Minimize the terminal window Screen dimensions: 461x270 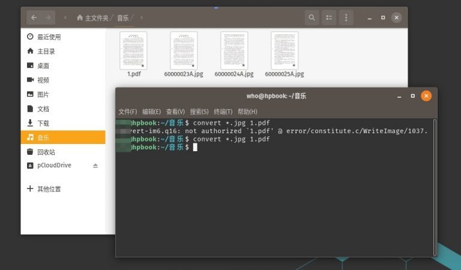[x=399, y=96]
